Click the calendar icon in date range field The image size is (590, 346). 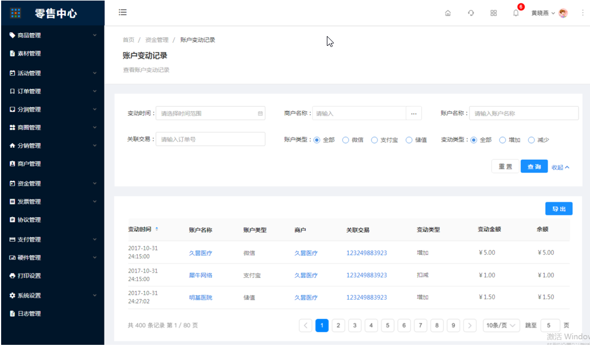[260, 113]
